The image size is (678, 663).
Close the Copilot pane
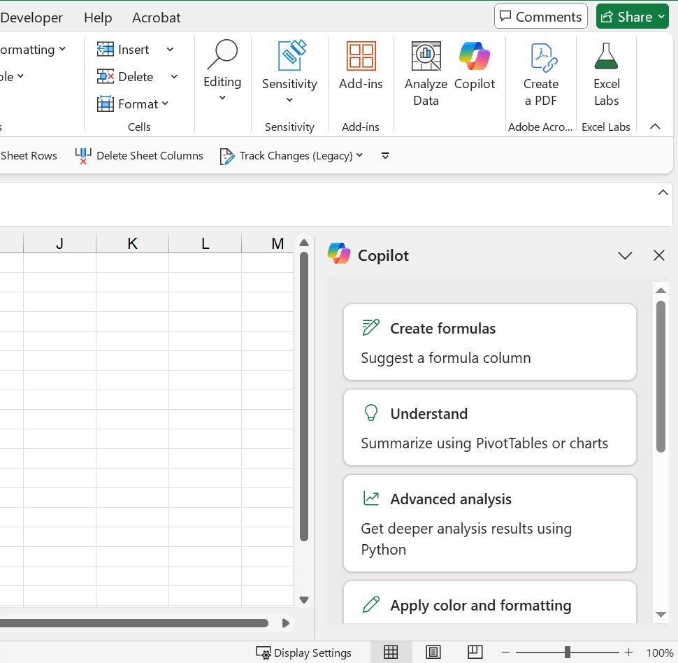pos(658,256)
